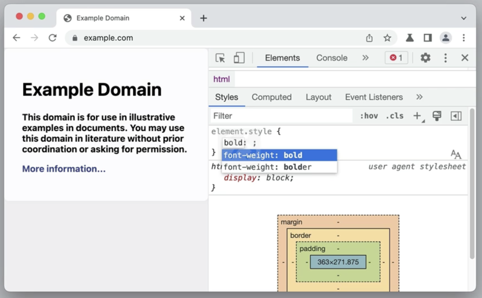
Task: Toggle rendering emulations paintbrush icon
Action: coord(437,116)
